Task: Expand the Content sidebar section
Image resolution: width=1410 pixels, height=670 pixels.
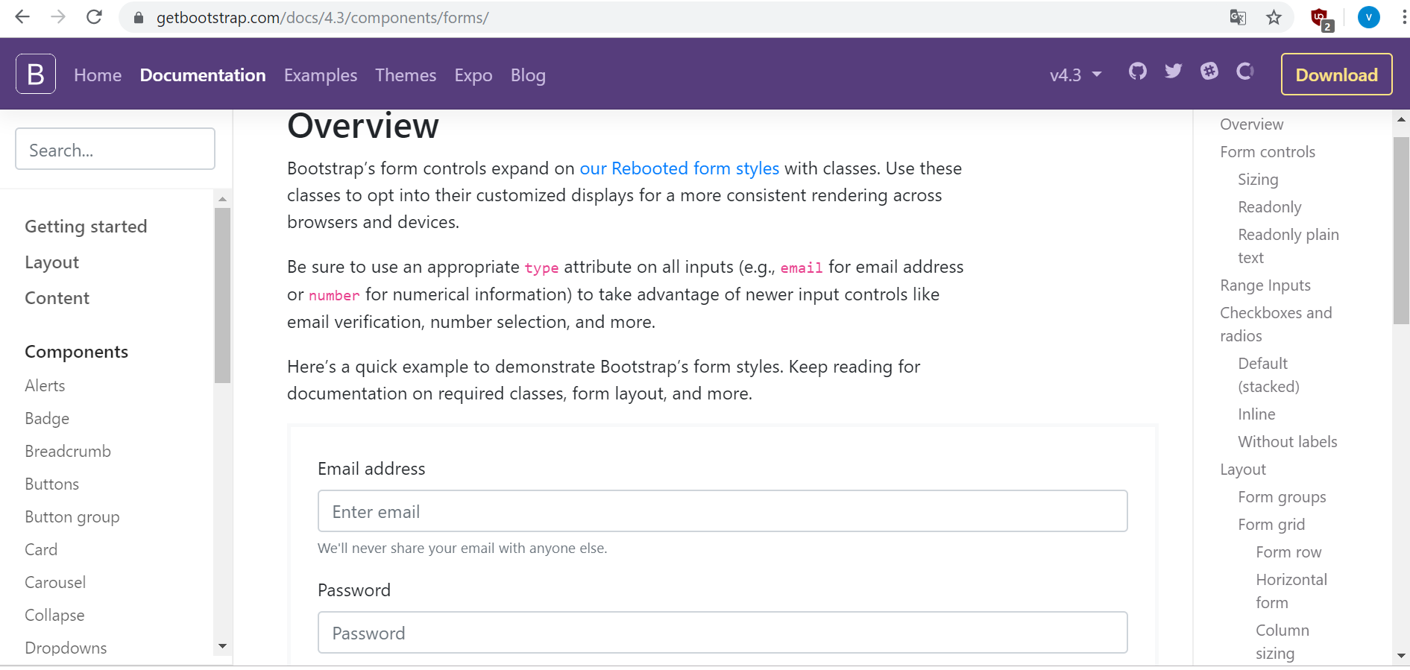Action: tap(57, 298)
